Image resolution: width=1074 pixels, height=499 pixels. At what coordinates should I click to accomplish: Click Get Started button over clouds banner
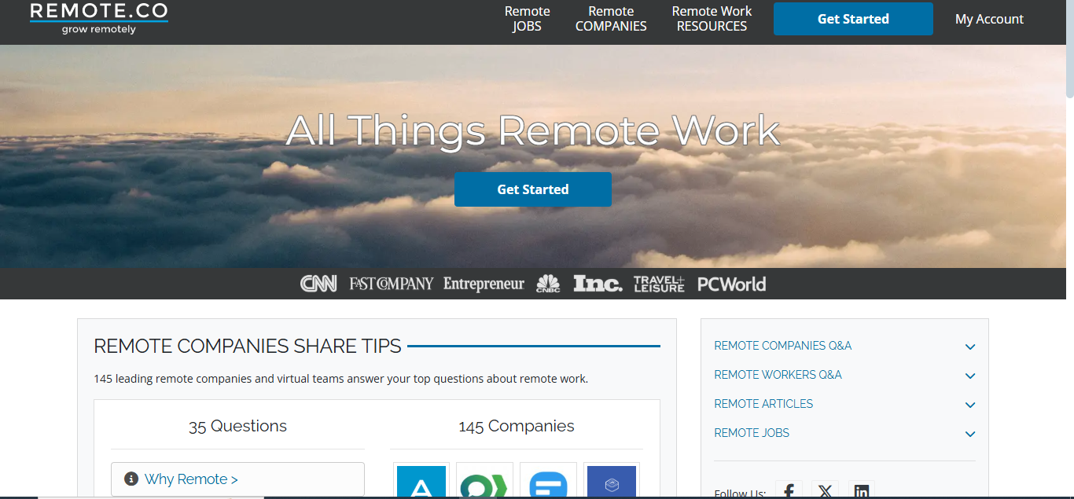pos(533,189)
